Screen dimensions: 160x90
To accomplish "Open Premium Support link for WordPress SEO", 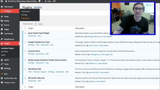I will point(40,72).
